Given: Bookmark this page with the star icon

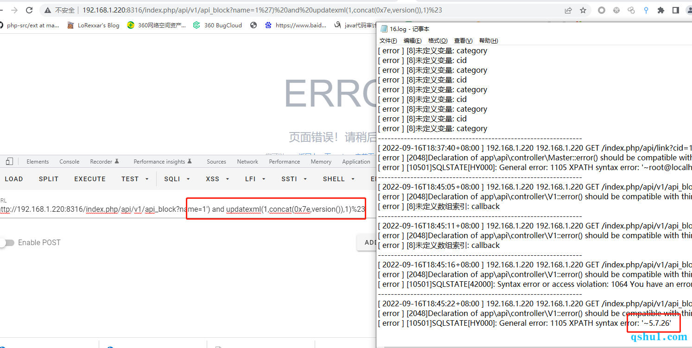Looking at the screenshot, I should coord(583,10).
